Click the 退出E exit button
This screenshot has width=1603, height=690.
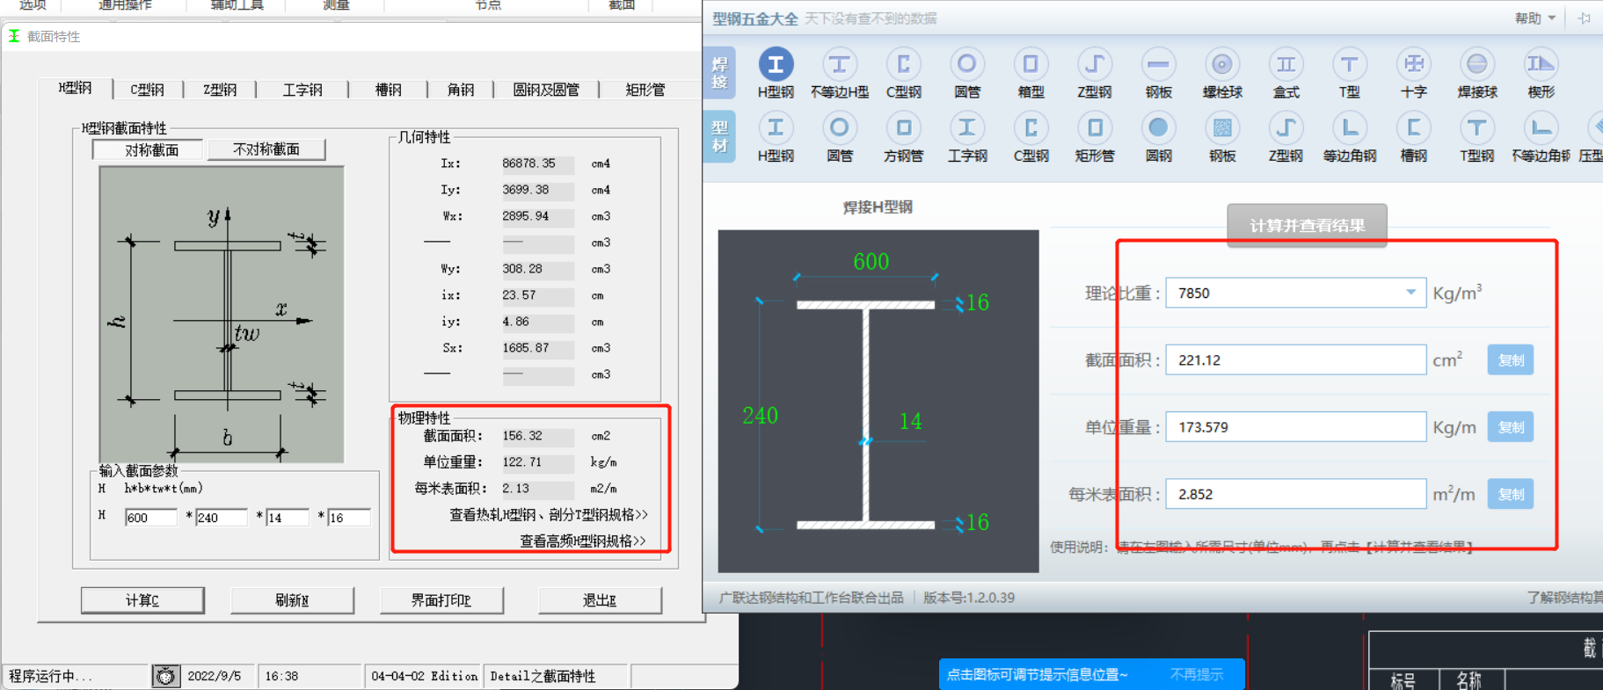(x=600, y=600)
